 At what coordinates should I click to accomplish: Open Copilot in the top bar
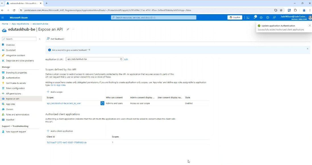pyautogui.click(x=235, y=18)
